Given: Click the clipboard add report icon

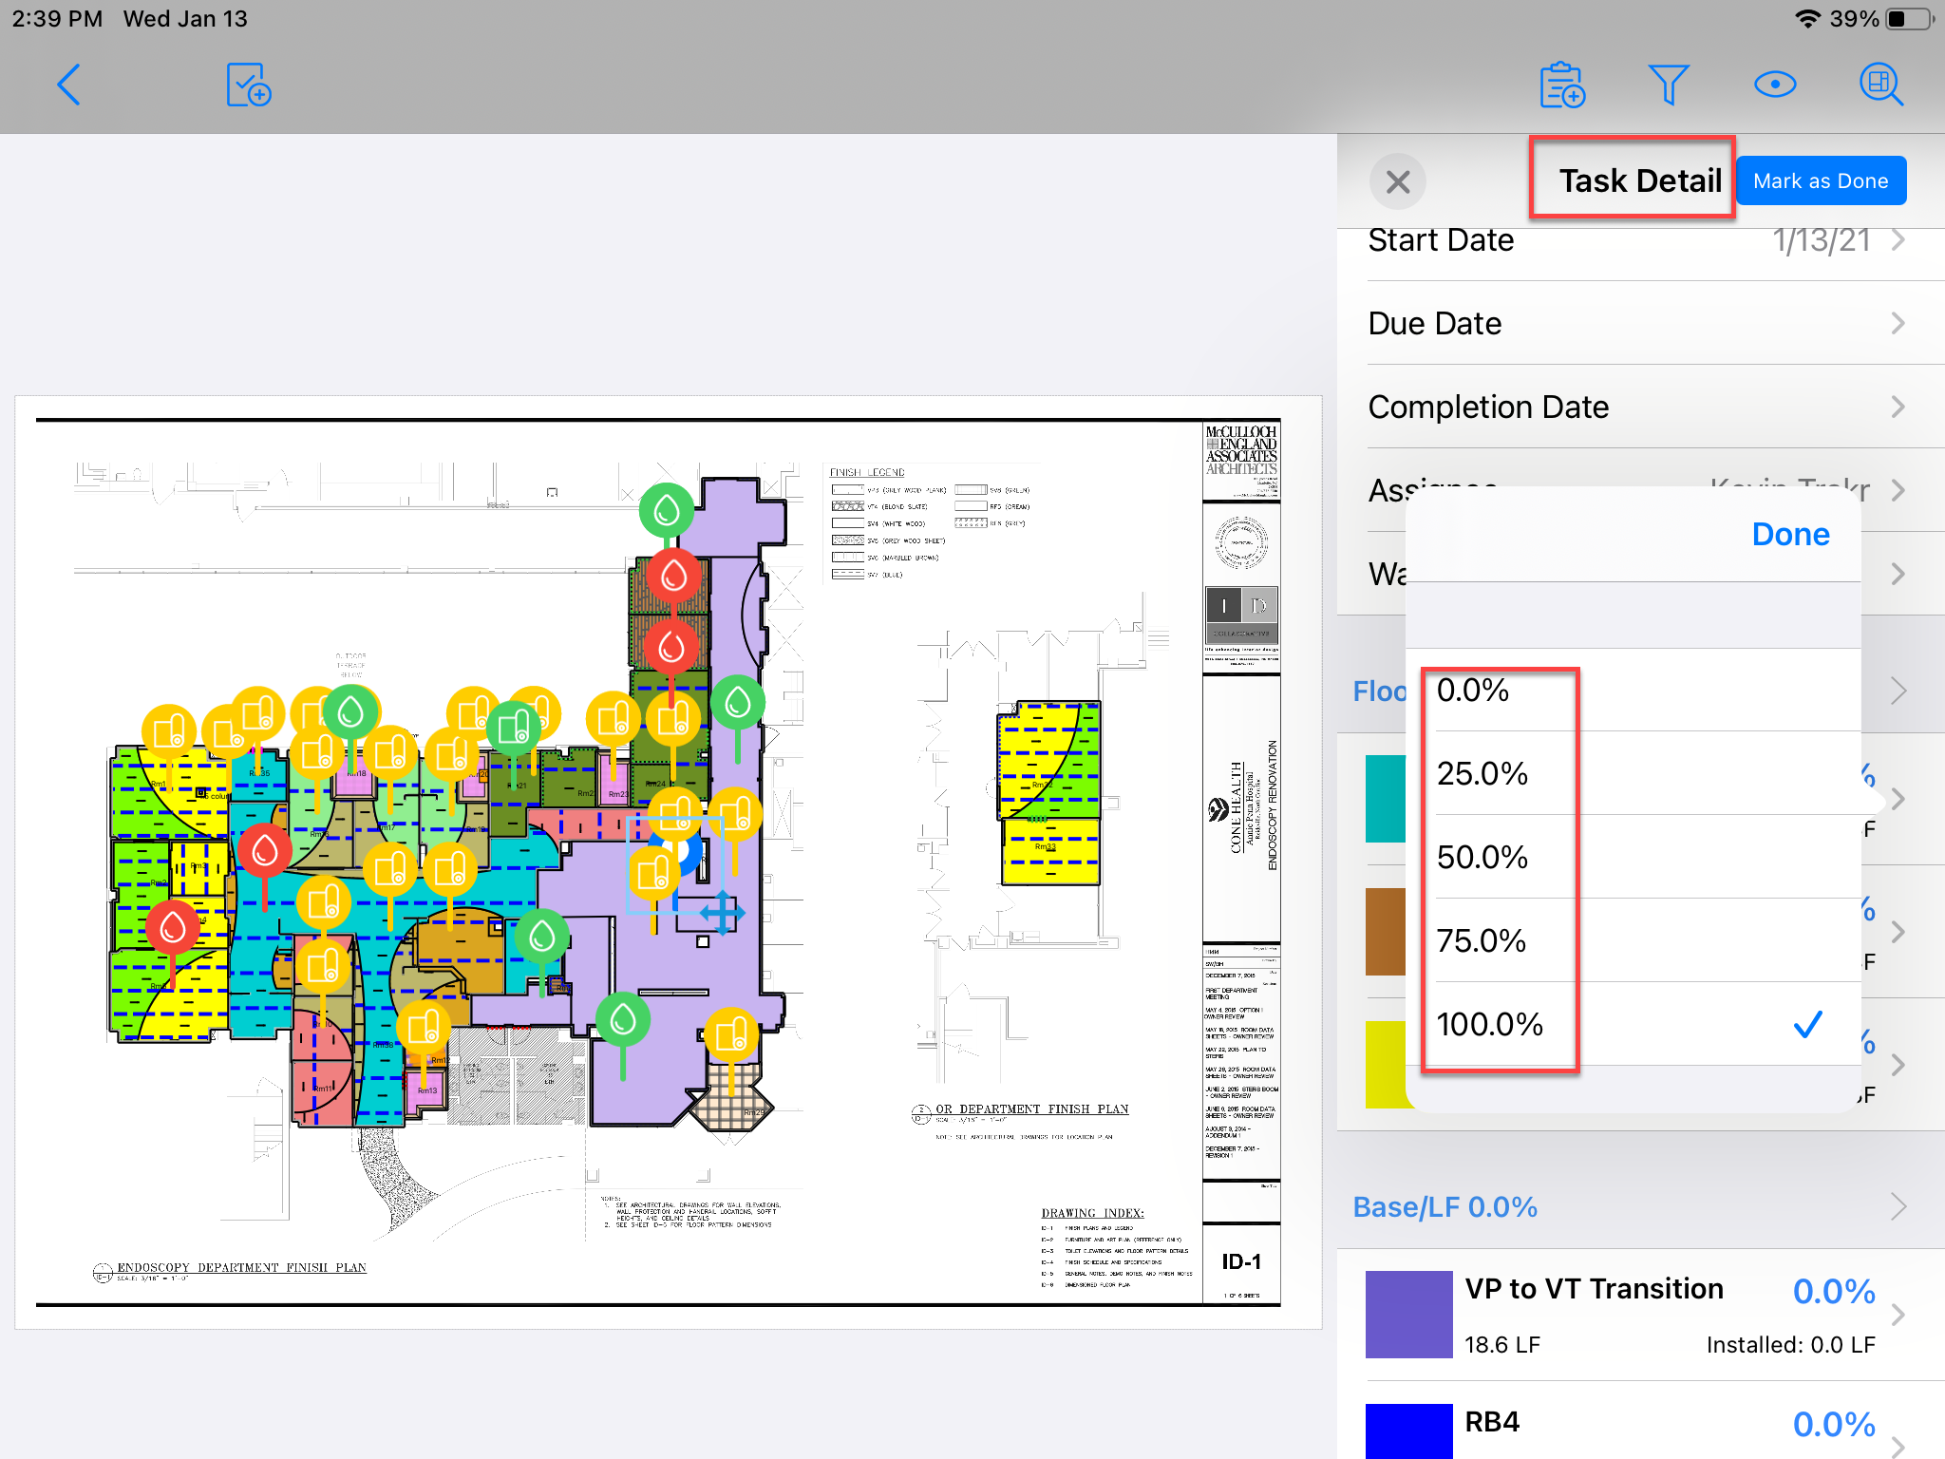Looking at the screenshot, I should (1562, 85).
